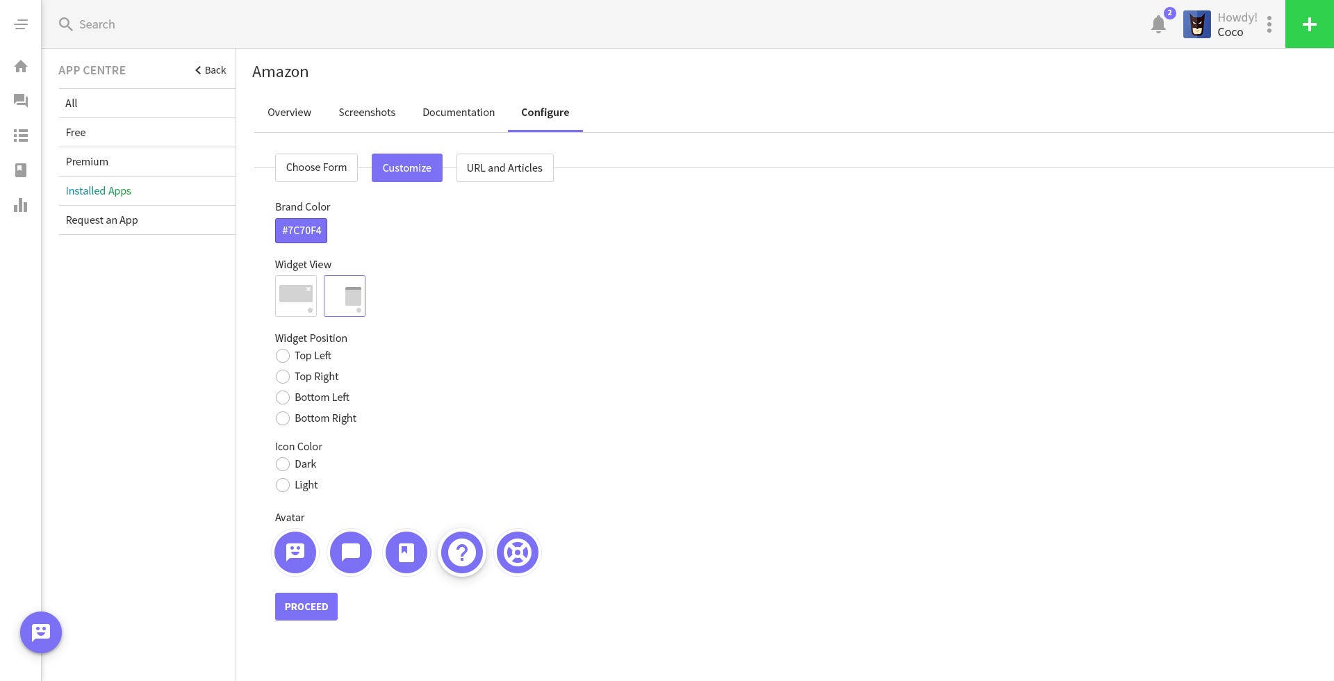Viewport: 1334px width, 681px height.
Task: Open Installed Apps category
Action: click(147, 191)
